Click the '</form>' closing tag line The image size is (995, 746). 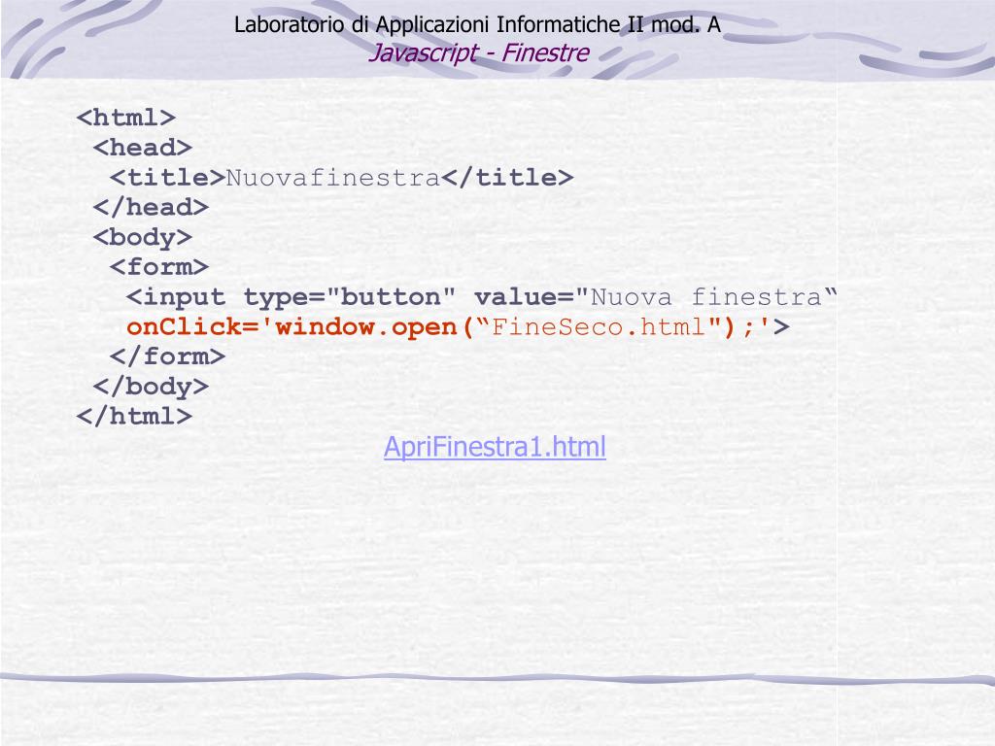(167, 356)
